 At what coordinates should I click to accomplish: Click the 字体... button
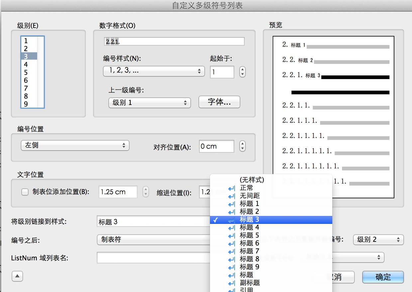click(x=219, y=102)
